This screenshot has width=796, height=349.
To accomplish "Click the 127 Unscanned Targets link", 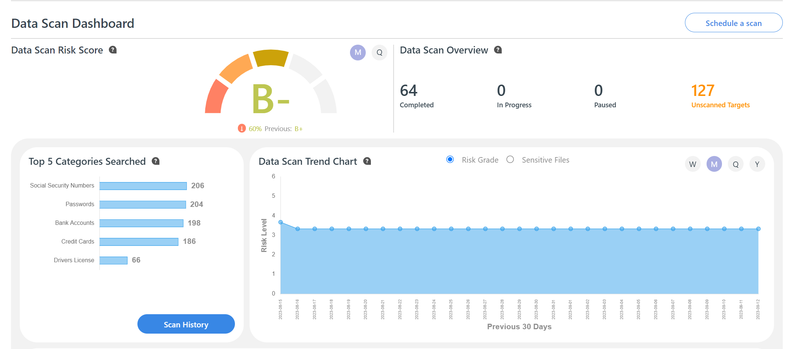I will (x=720, y=105).
